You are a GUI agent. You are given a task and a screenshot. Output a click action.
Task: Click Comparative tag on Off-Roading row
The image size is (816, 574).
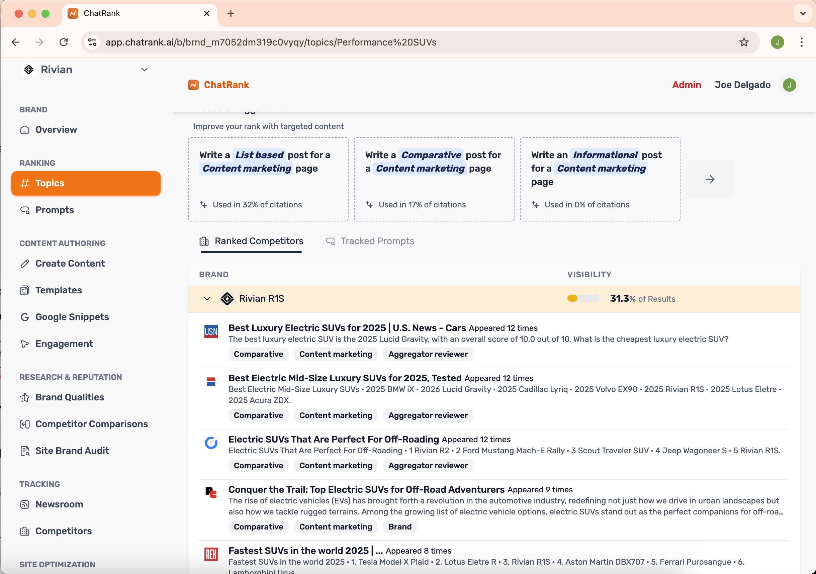(258, 466)
